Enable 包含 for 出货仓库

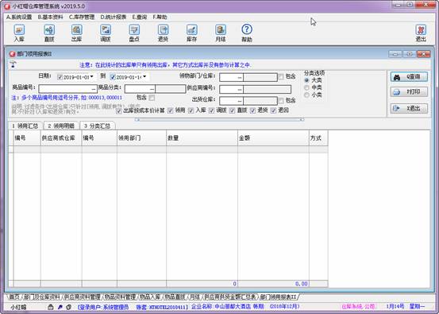pyautogui.click(x=281, y=100)
